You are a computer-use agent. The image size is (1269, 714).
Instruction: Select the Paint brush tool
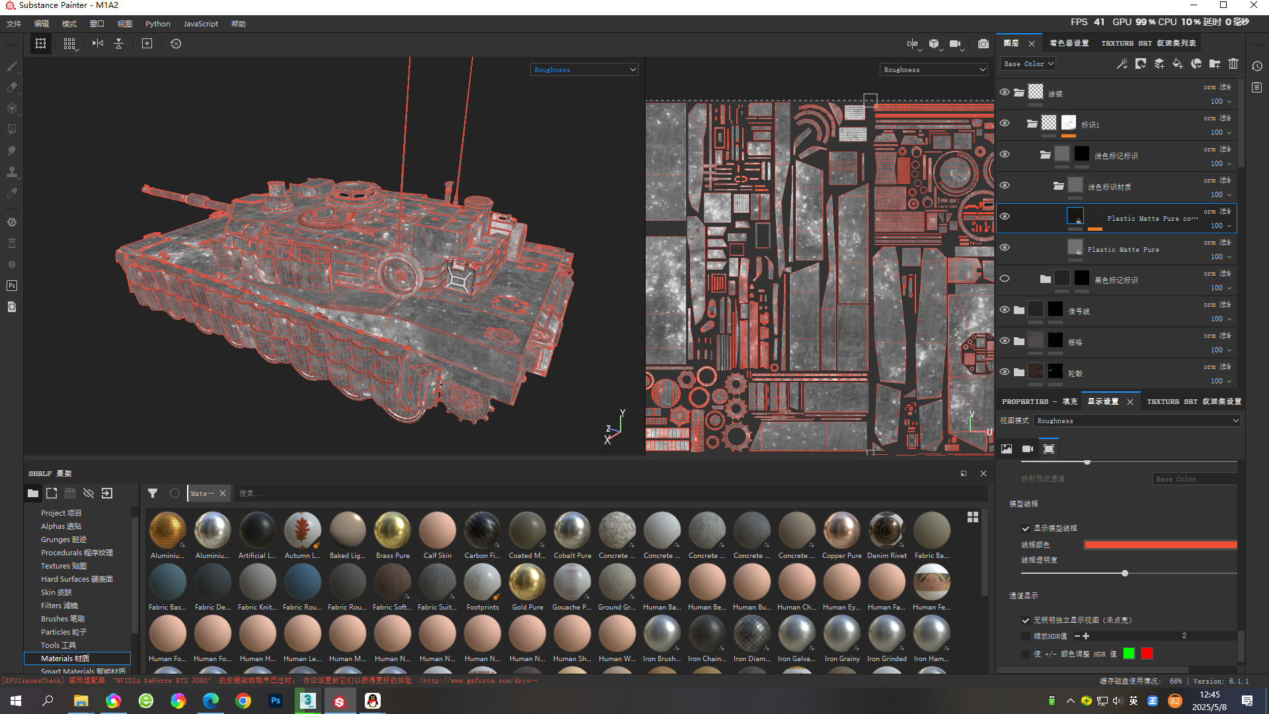point(12,66)
